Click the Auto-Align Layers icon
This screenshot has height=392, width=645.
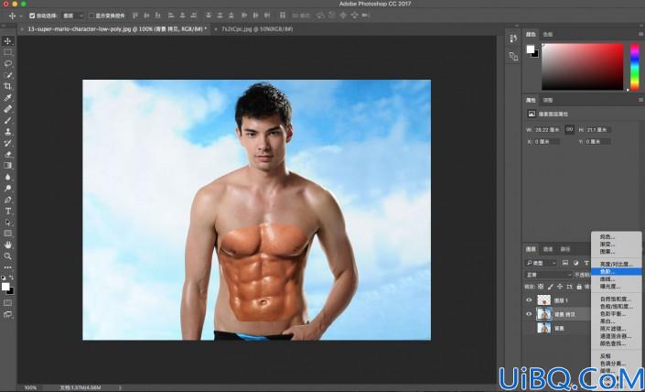282,16
